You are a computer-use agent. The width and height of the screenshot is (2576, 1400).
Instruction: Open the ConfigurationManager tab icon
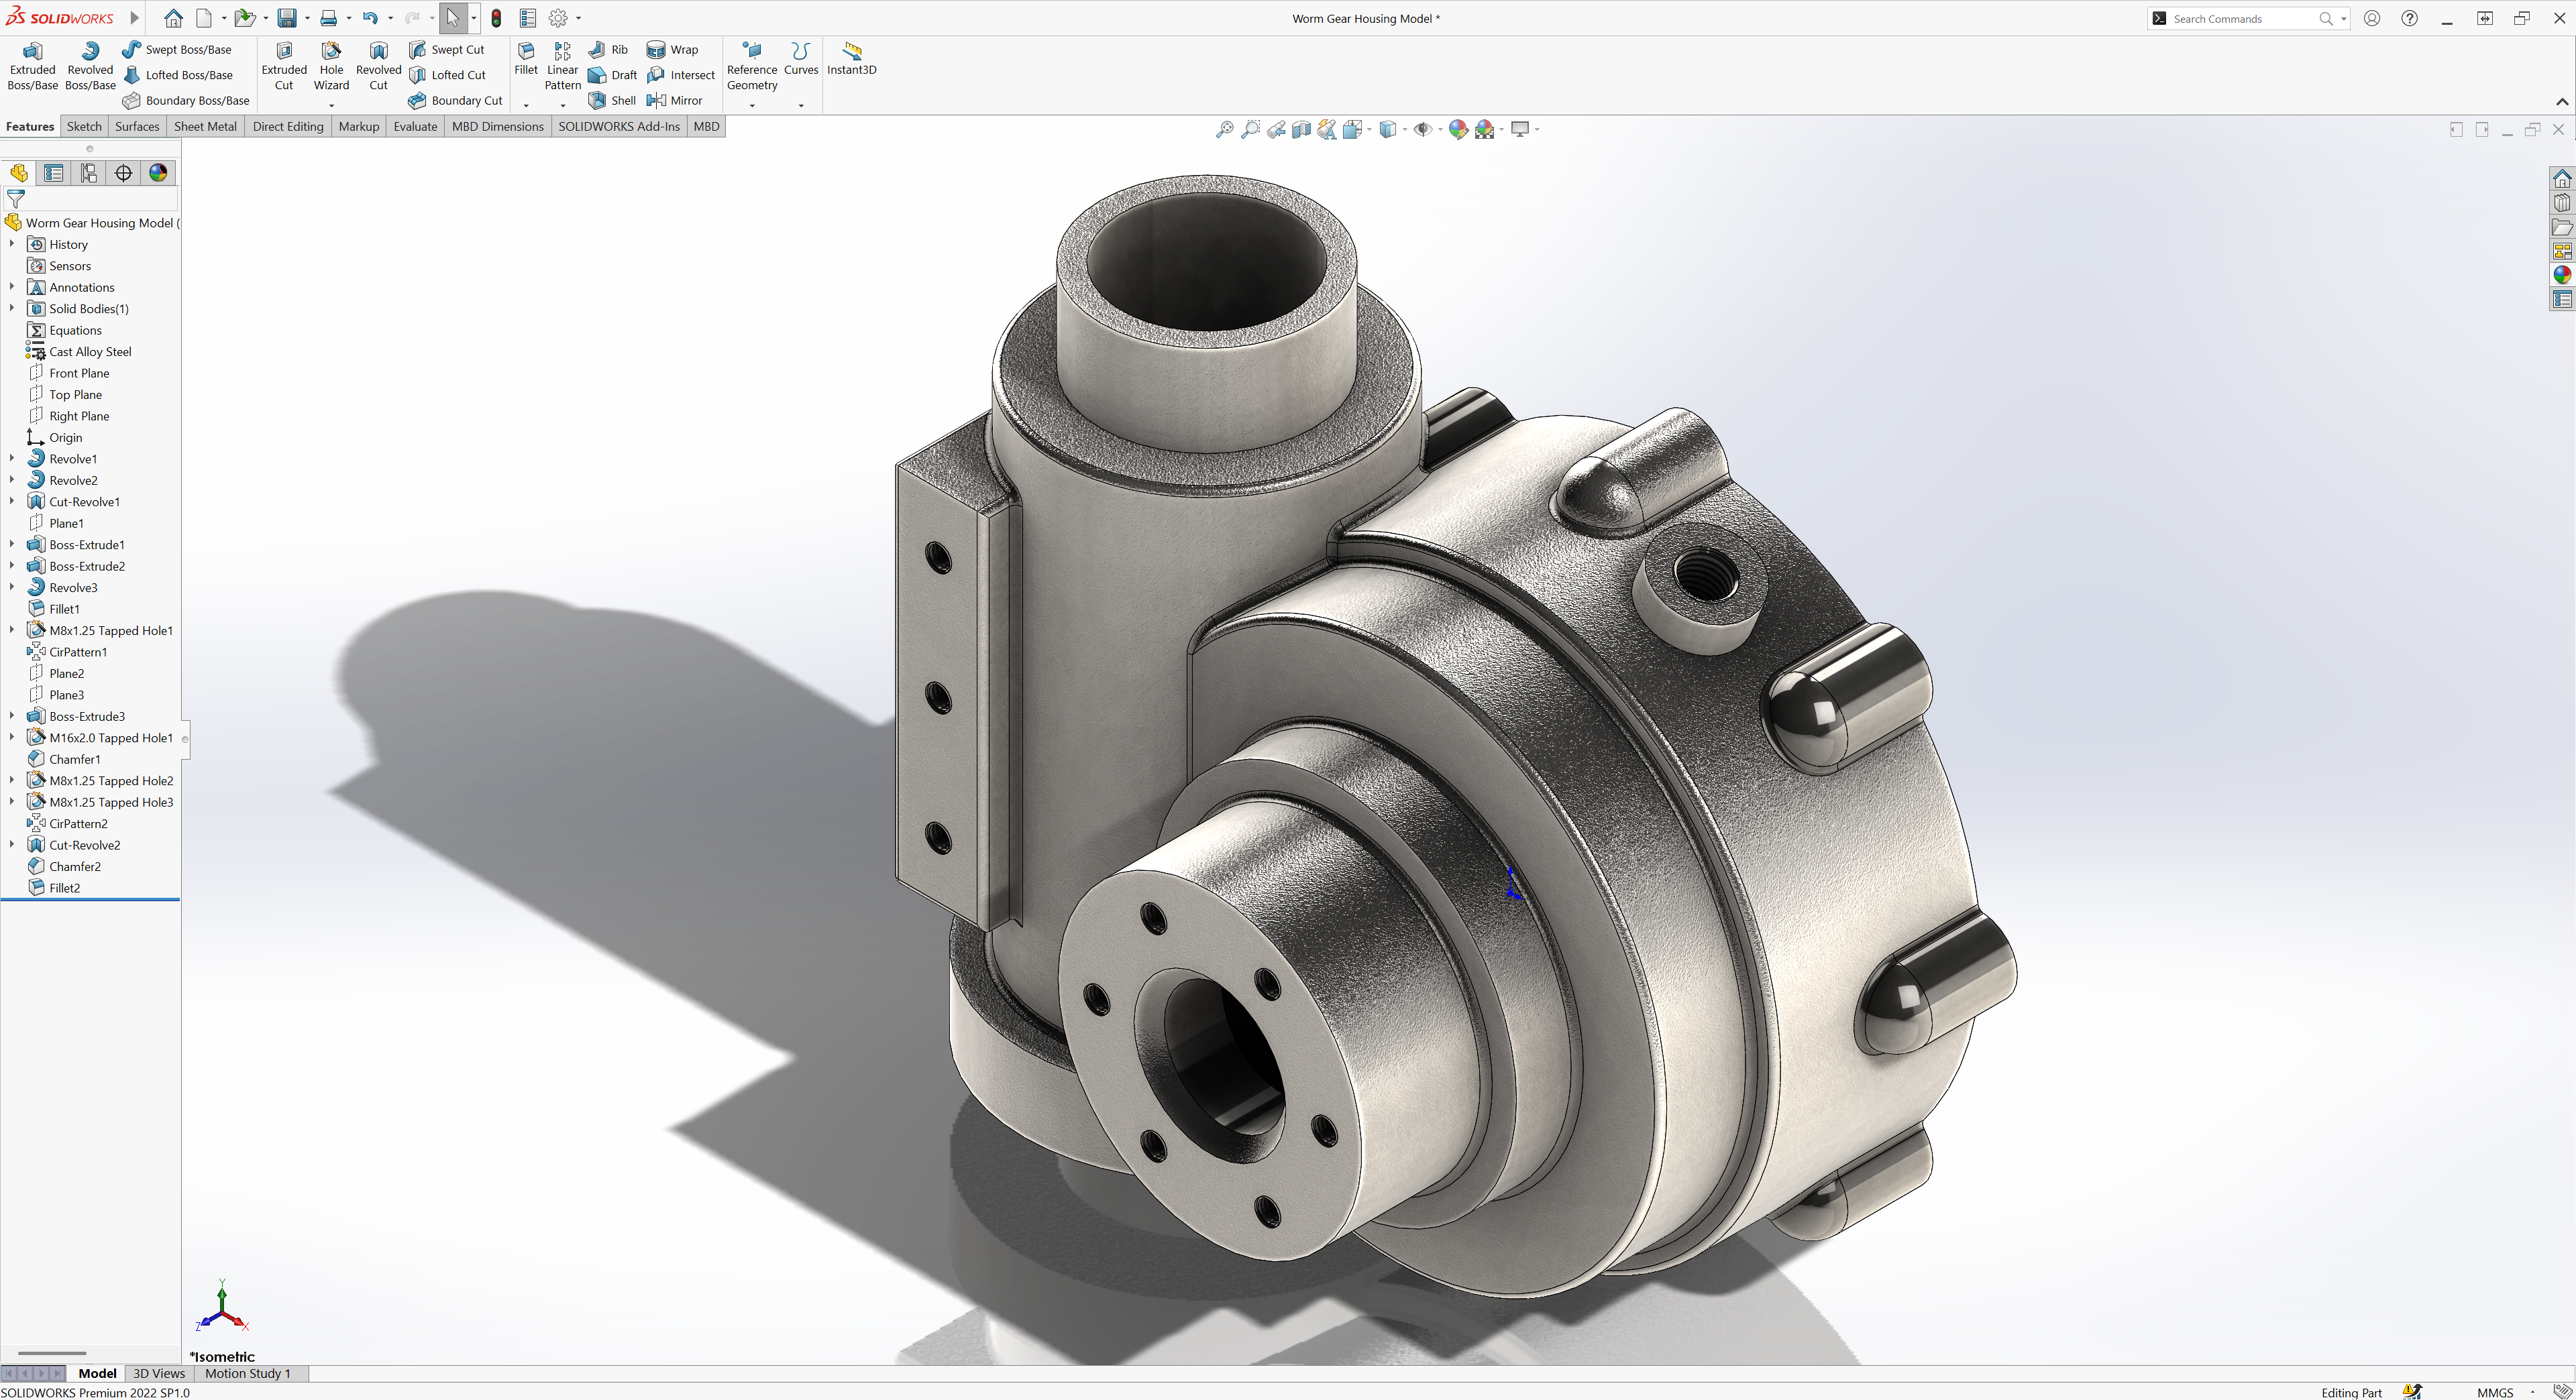(x=89, y=173)
